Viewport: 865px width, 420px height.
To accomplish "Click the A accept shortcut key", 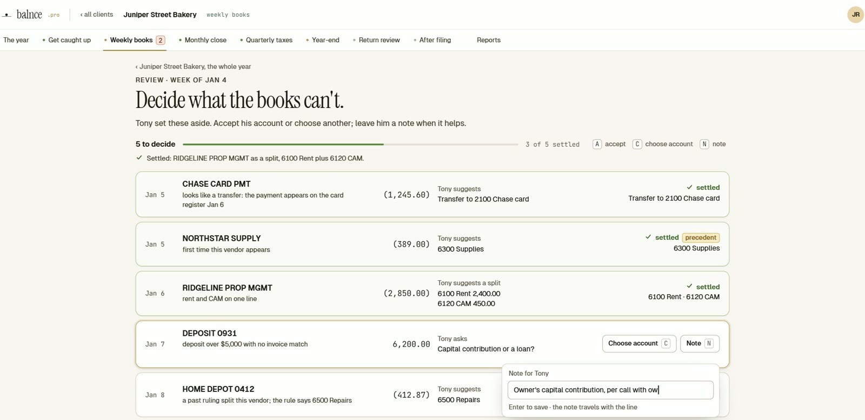I will tap(597, 144).
